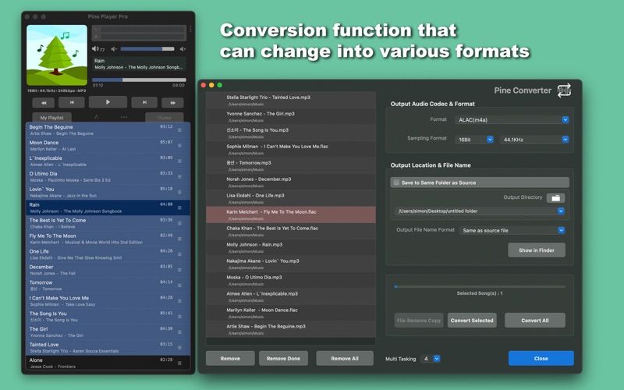The image size is (624, 390).
Task: Click the volume-down speaker icon
Action: (x=114, y=49)
